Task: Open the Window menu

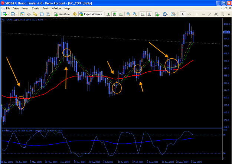Action: click(x=56, y=9)
